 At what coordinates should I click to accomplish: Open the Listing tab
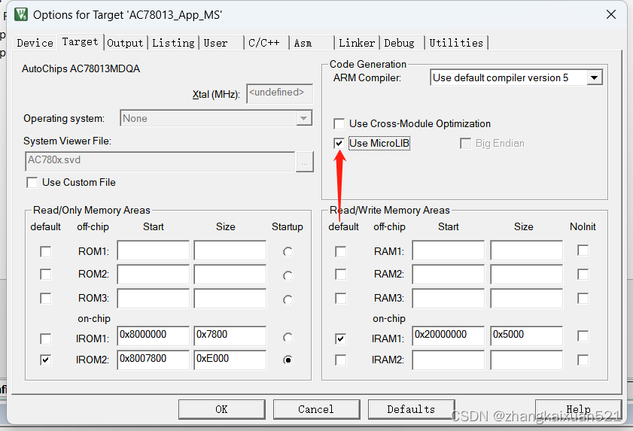(x=173, y=43)
